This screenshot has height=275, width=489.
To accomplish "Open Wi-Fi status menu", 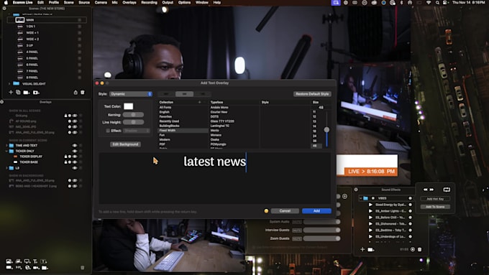I will tap(429, 2).
